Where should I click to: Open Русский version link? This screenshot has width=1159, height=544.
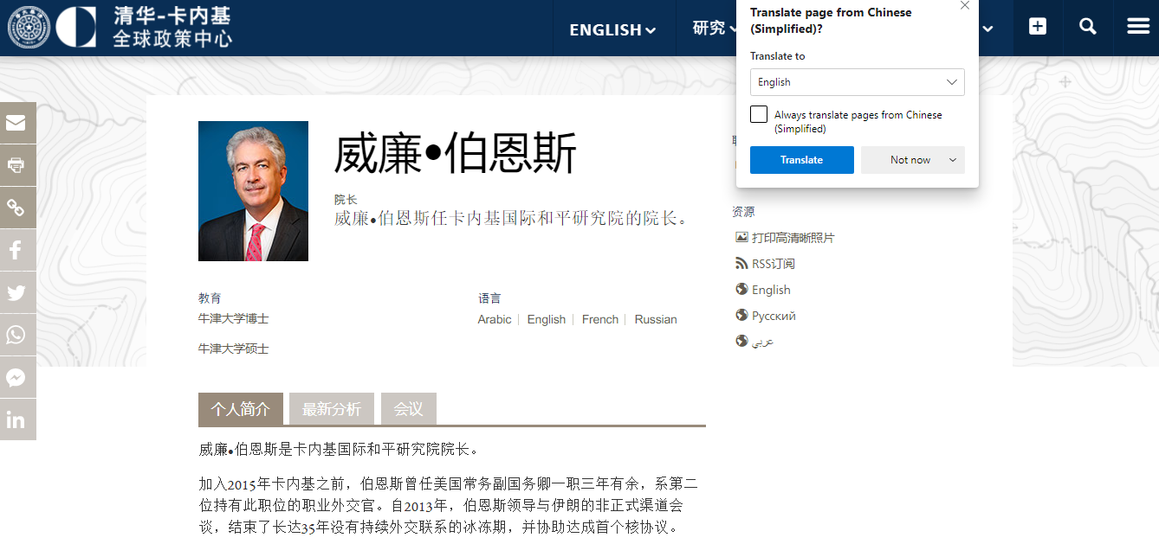774,316
